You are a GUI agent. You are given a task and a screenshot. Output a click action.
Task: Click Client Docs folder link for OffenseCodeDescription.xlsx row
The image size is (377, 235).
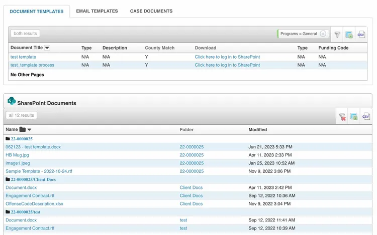pyautogui.click(x=191, y=204)
